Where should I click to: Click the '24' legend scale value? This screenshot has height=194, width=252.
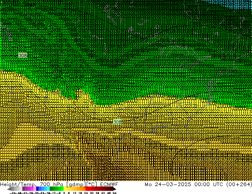pos(86,193)
